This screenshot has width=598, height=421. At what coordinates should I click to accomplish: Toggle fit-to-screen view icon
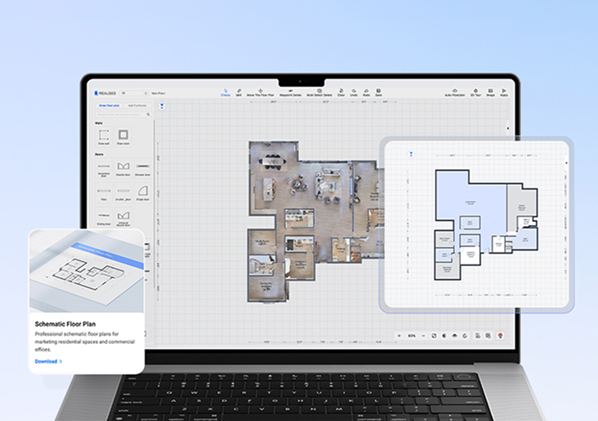point(433,335)
